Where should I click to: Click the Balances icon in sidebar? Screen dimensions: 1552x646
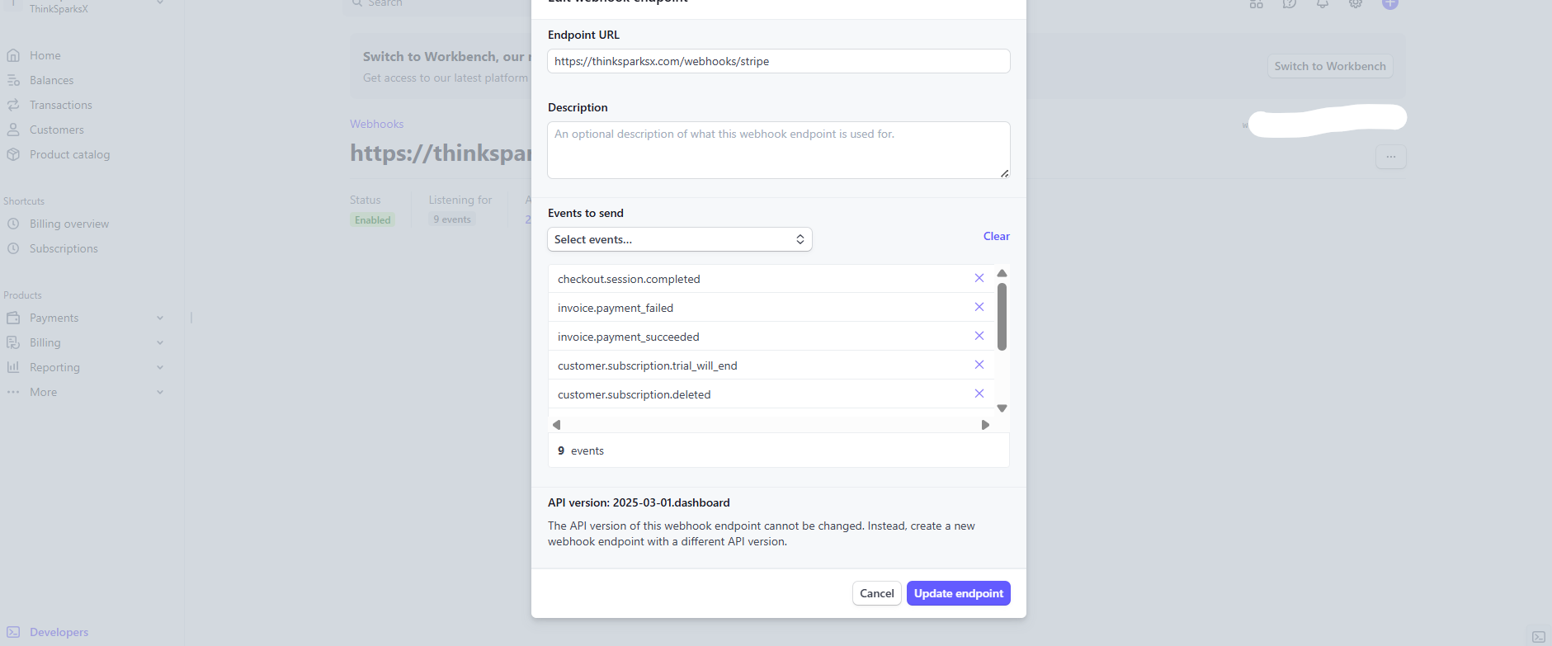tap(13, 80)
